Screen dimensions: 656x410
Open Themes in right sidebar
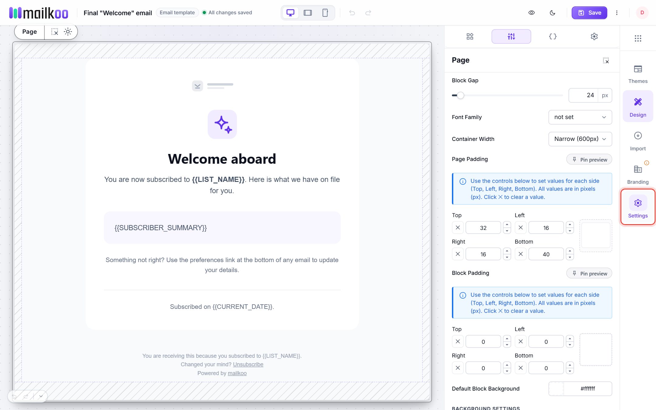638,74
